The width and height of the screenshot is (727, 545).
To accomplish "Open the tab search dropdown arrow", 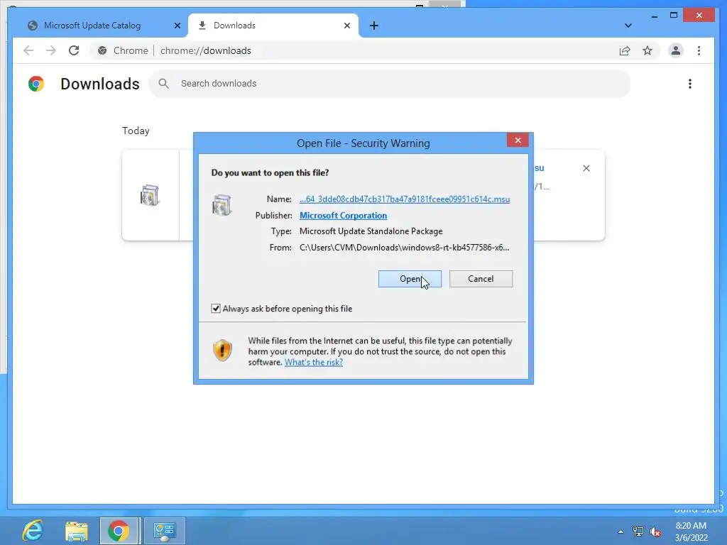I will point(628,26).
